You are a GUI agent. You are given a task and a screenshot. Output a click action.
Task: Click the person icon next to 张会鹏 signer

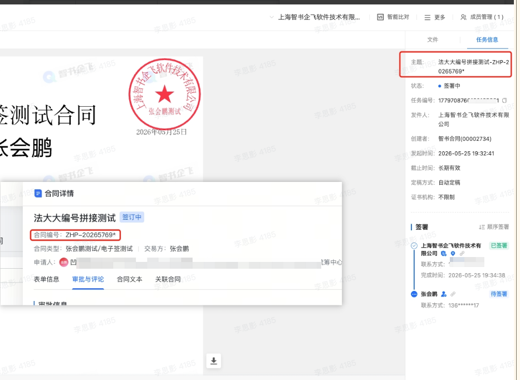[x=444, y=294]
